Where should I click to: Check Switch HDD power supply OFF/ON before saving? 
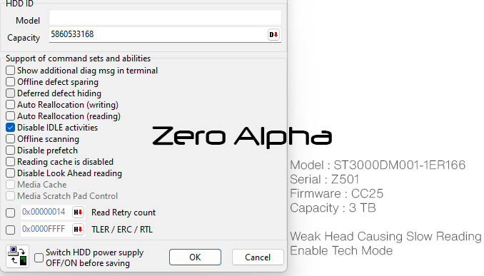pyautogui.click(x=39, y=257)
